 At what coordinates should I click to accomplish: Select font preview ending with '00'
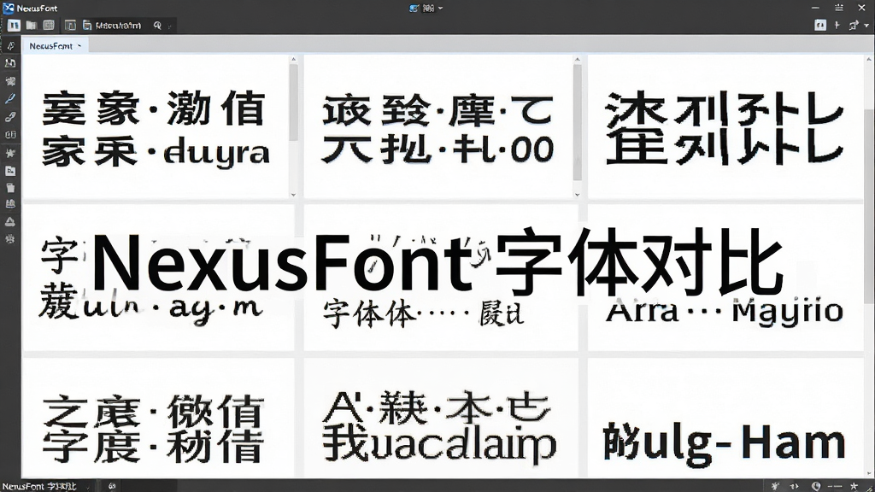tap(438, 127)
